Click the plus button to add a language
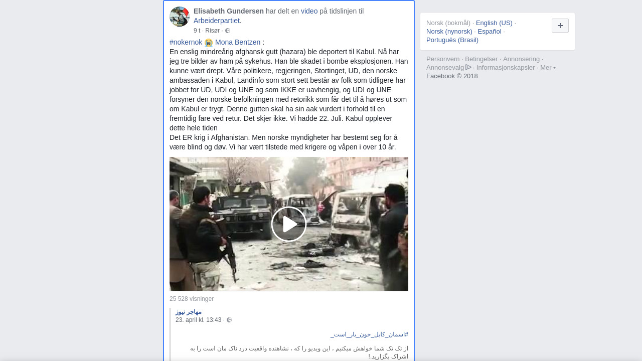Image resolution: width=642 pixels, height=361 pixels. (x=560, y=26)
